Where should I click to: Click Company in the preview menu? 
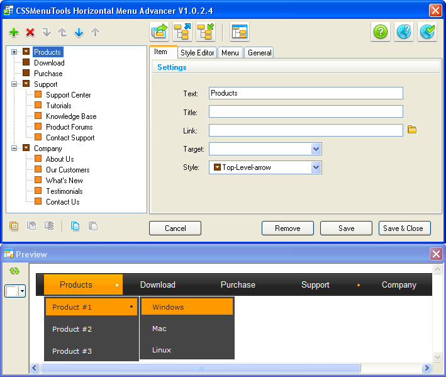pos(399,284)
